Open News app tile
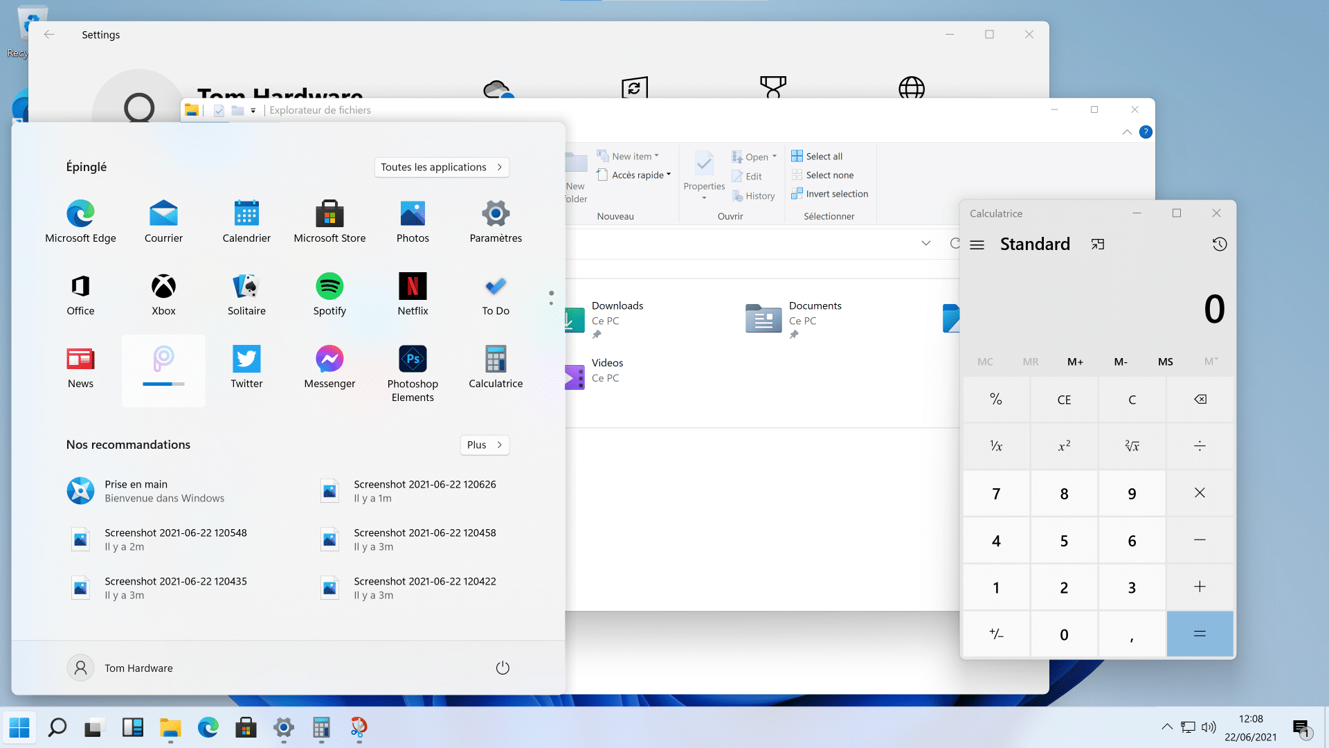Screen dimensions: 1329x748 [80, 367]
